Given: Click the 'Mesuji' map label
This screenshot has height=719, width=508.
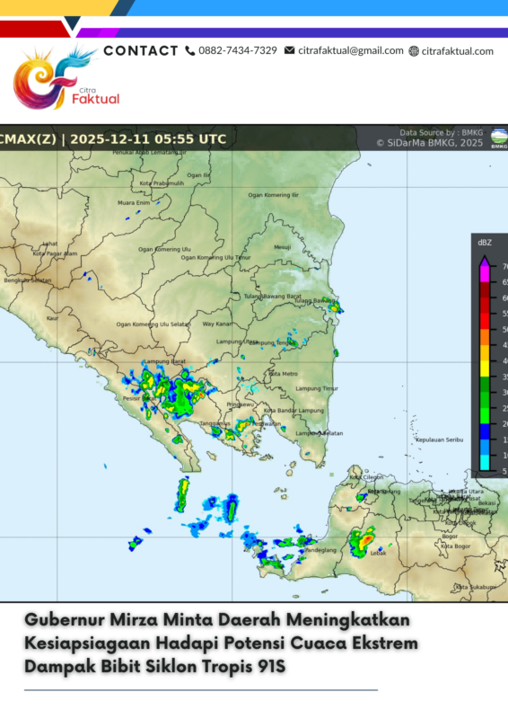Looking at the screenshot, I should [x=282, y=247].
